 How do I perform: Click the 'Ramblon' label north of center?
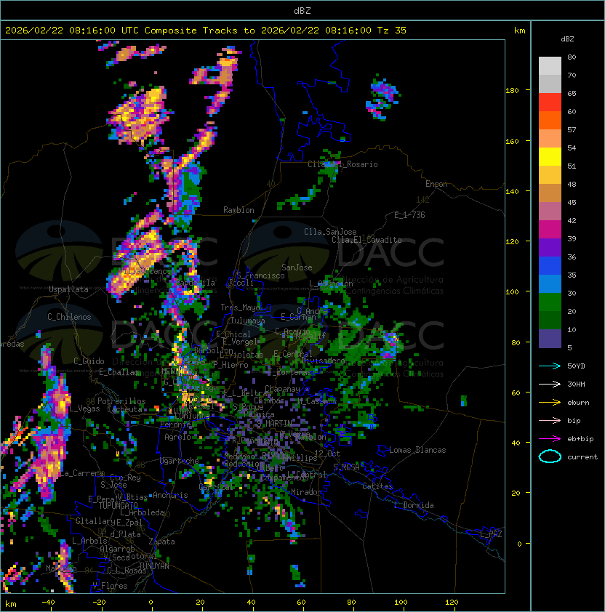[239, 210]
